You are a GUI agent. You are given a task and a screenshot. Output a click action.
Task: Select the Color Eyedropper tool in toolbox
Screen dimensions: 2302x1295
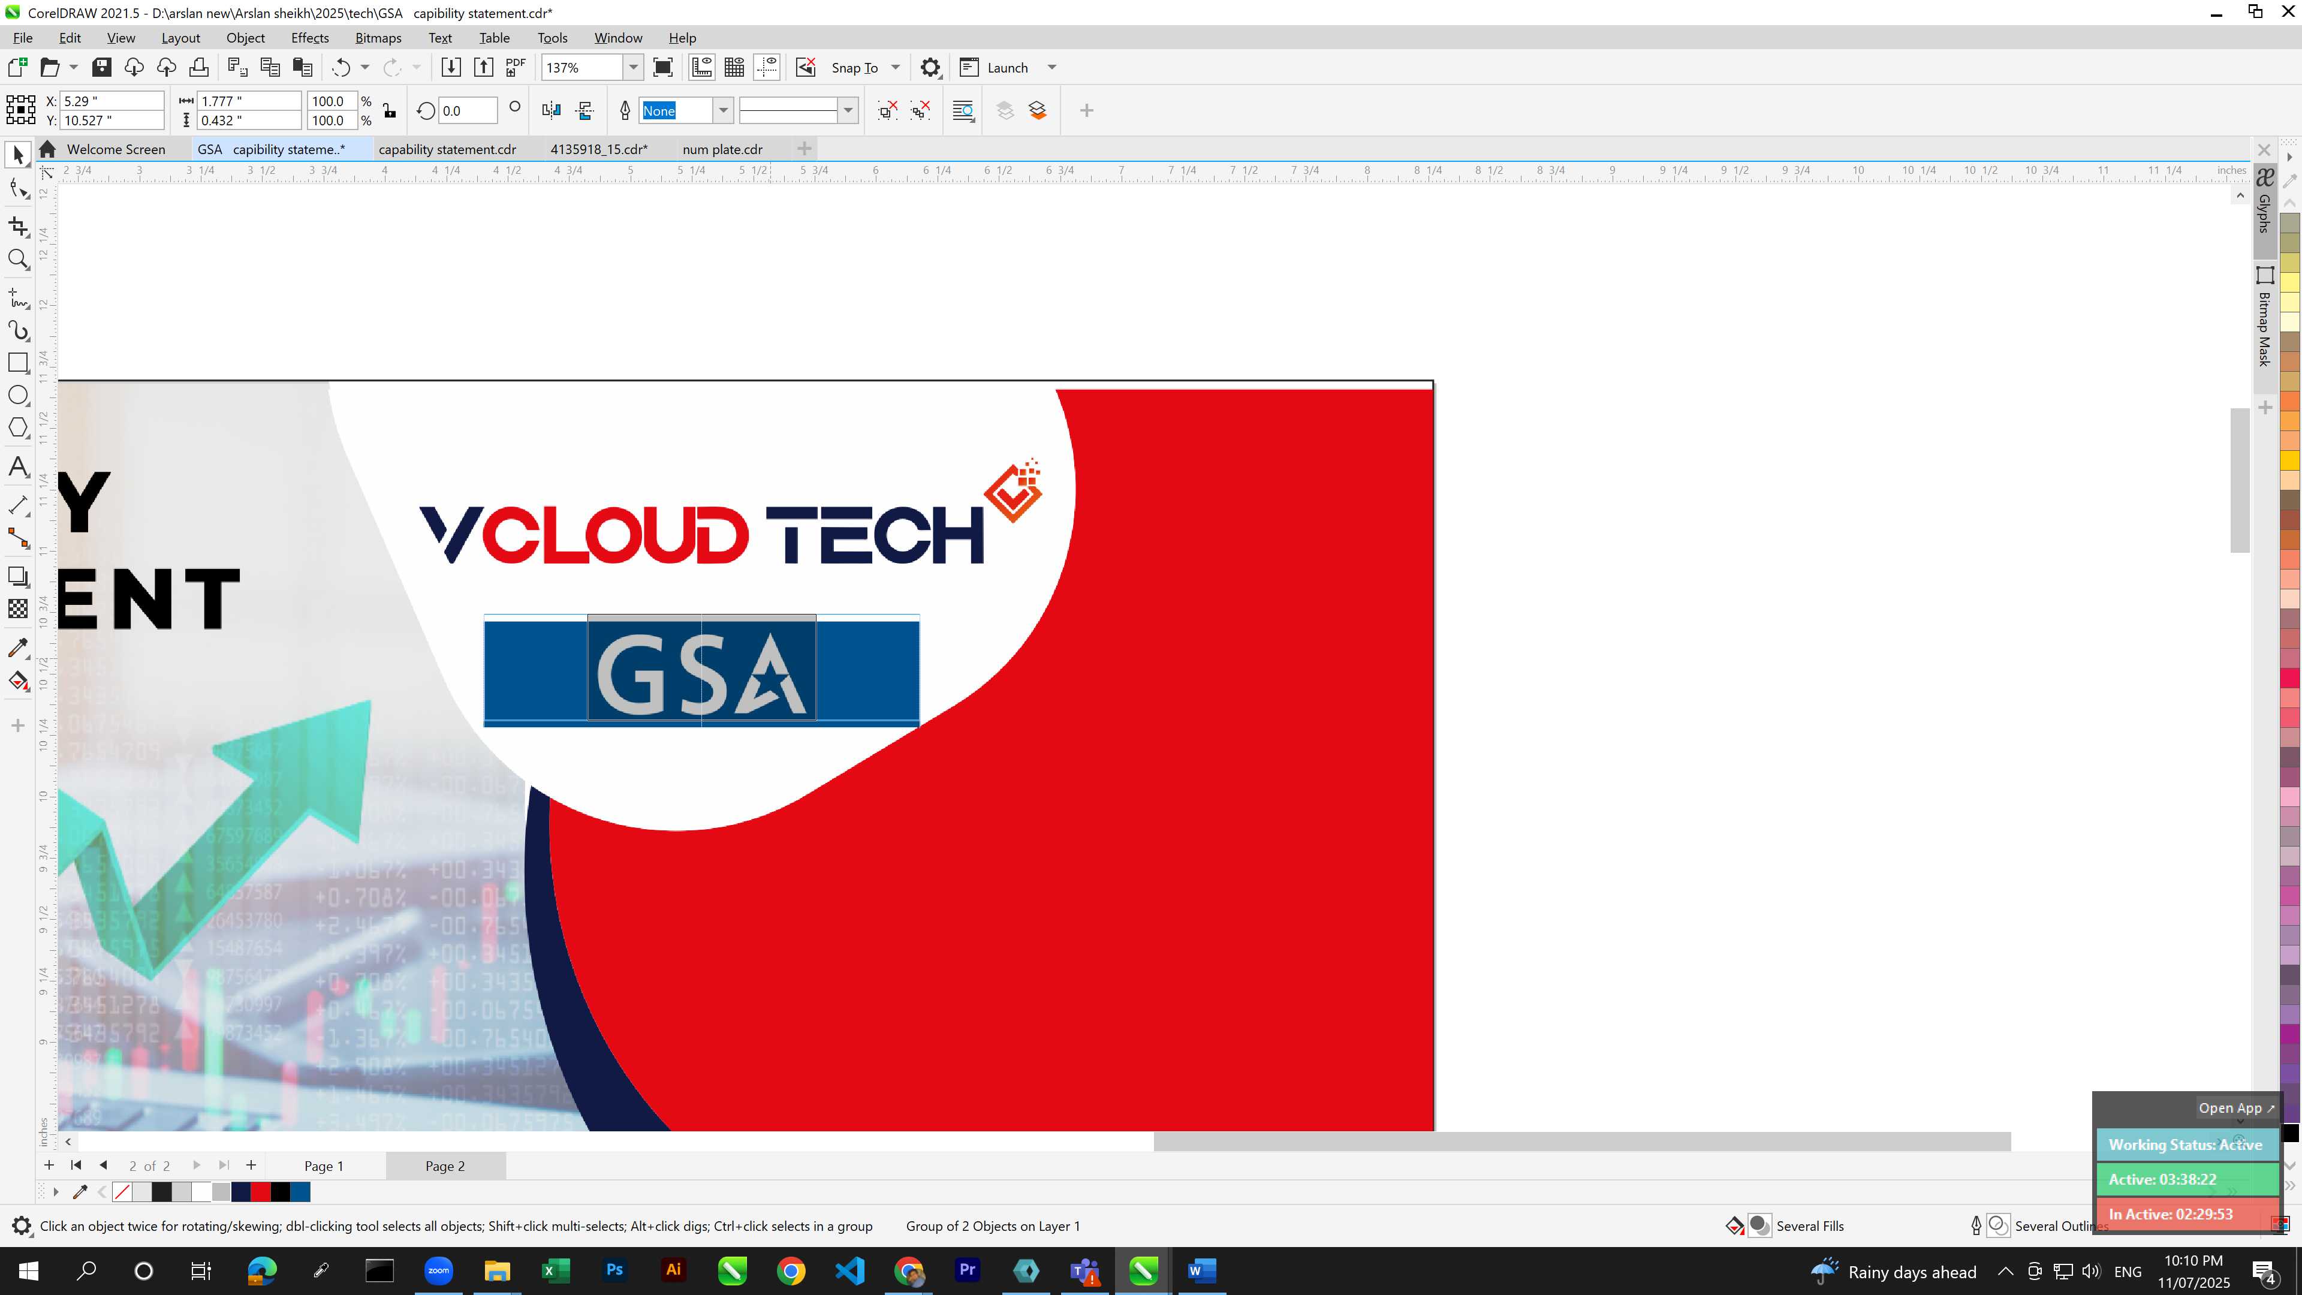18,648
